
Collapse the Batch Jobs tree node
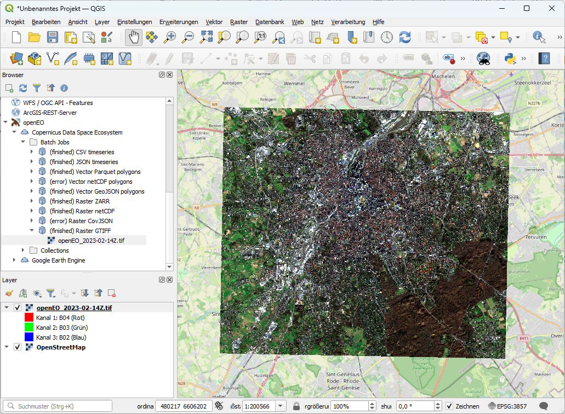click(23, 142)
